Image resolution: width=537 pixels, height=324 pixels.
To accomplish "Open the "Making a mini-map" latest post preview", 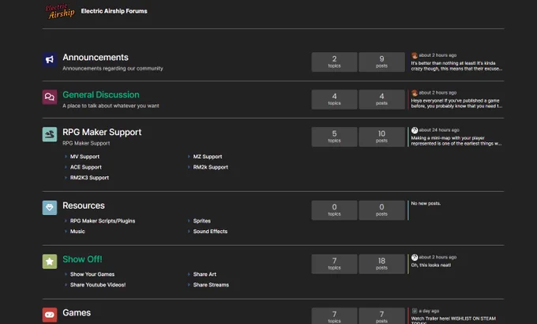I will (x=456, y=141).
